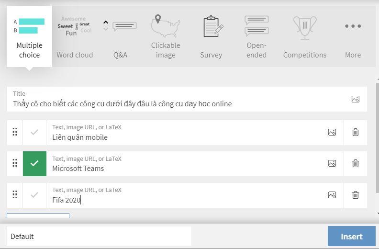Image resolution: width=379 pixels, height=249 pixels.
Task: Open the Survey activity type
Action: (211, 36)
